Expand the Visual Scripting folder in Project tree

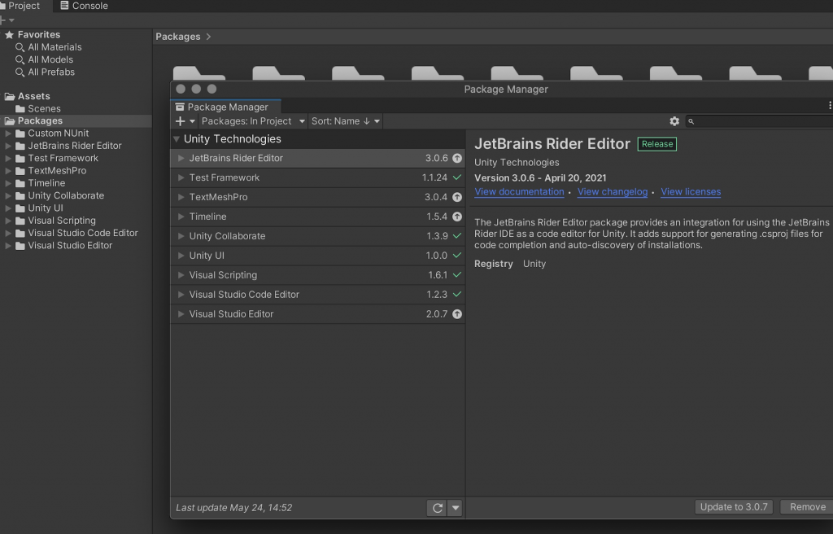coord(9,221)
